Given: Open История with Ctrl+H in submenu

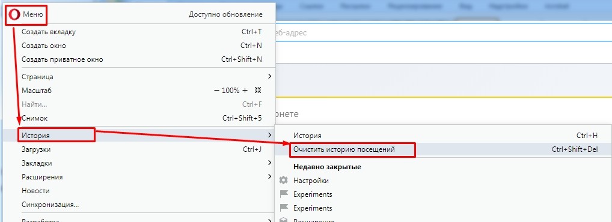Looking at the screenshot, I should 444,136.
